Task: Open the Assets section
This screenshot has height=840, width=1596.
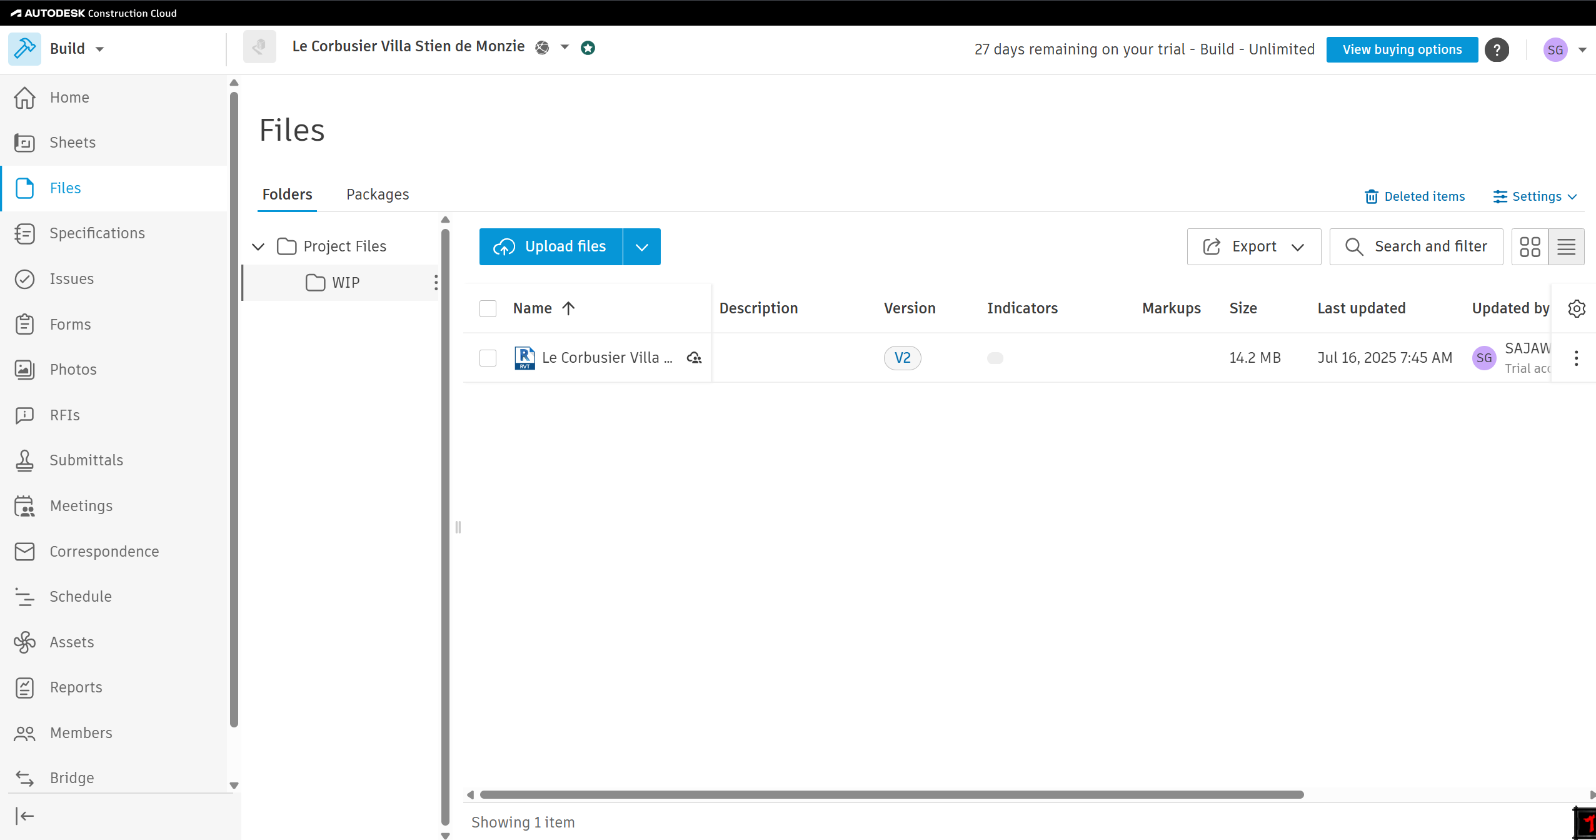Action: (114, 642)
